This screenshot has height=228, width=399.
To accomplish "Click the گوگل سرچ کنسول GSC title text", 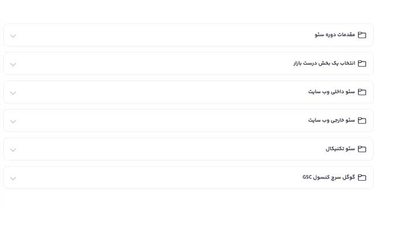I will pos(328,177).
